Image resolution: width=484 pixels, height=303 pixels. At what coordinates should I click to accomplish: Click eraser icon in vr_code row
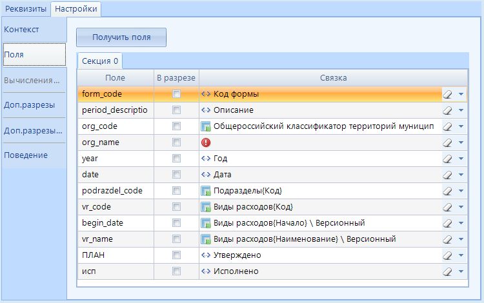point(449,207)
